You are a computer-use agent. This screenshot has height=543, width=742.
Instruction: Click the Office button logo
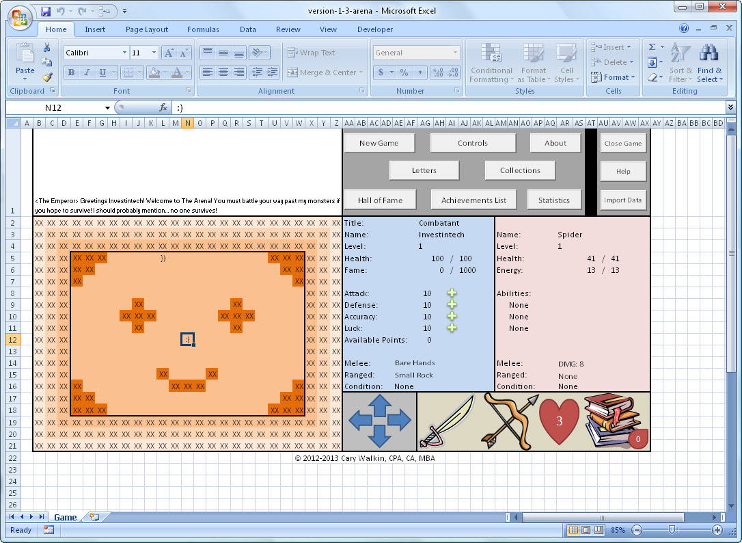20,18
